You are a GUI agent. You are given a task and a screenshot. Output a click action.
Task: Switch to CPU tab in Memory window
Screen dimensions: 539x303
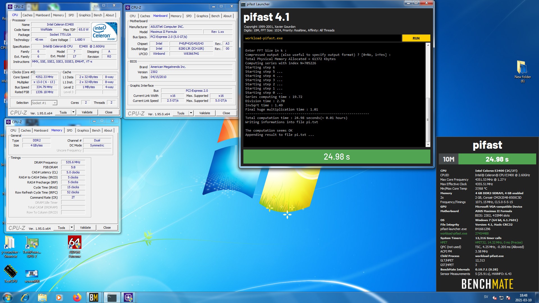[13, 130]
